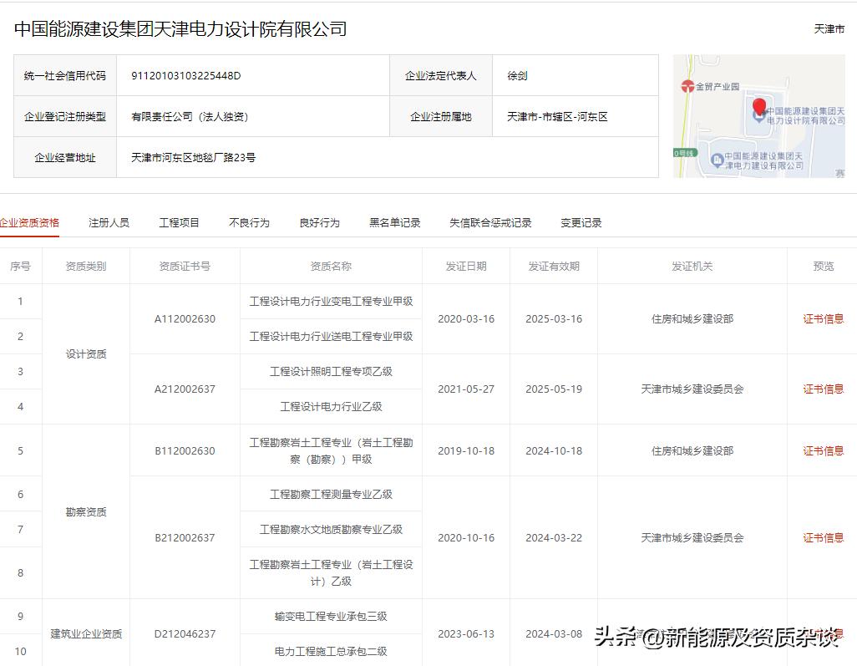857x666 pixels.
Task: Click the red map marker pin
Action: tap(760, 106)
